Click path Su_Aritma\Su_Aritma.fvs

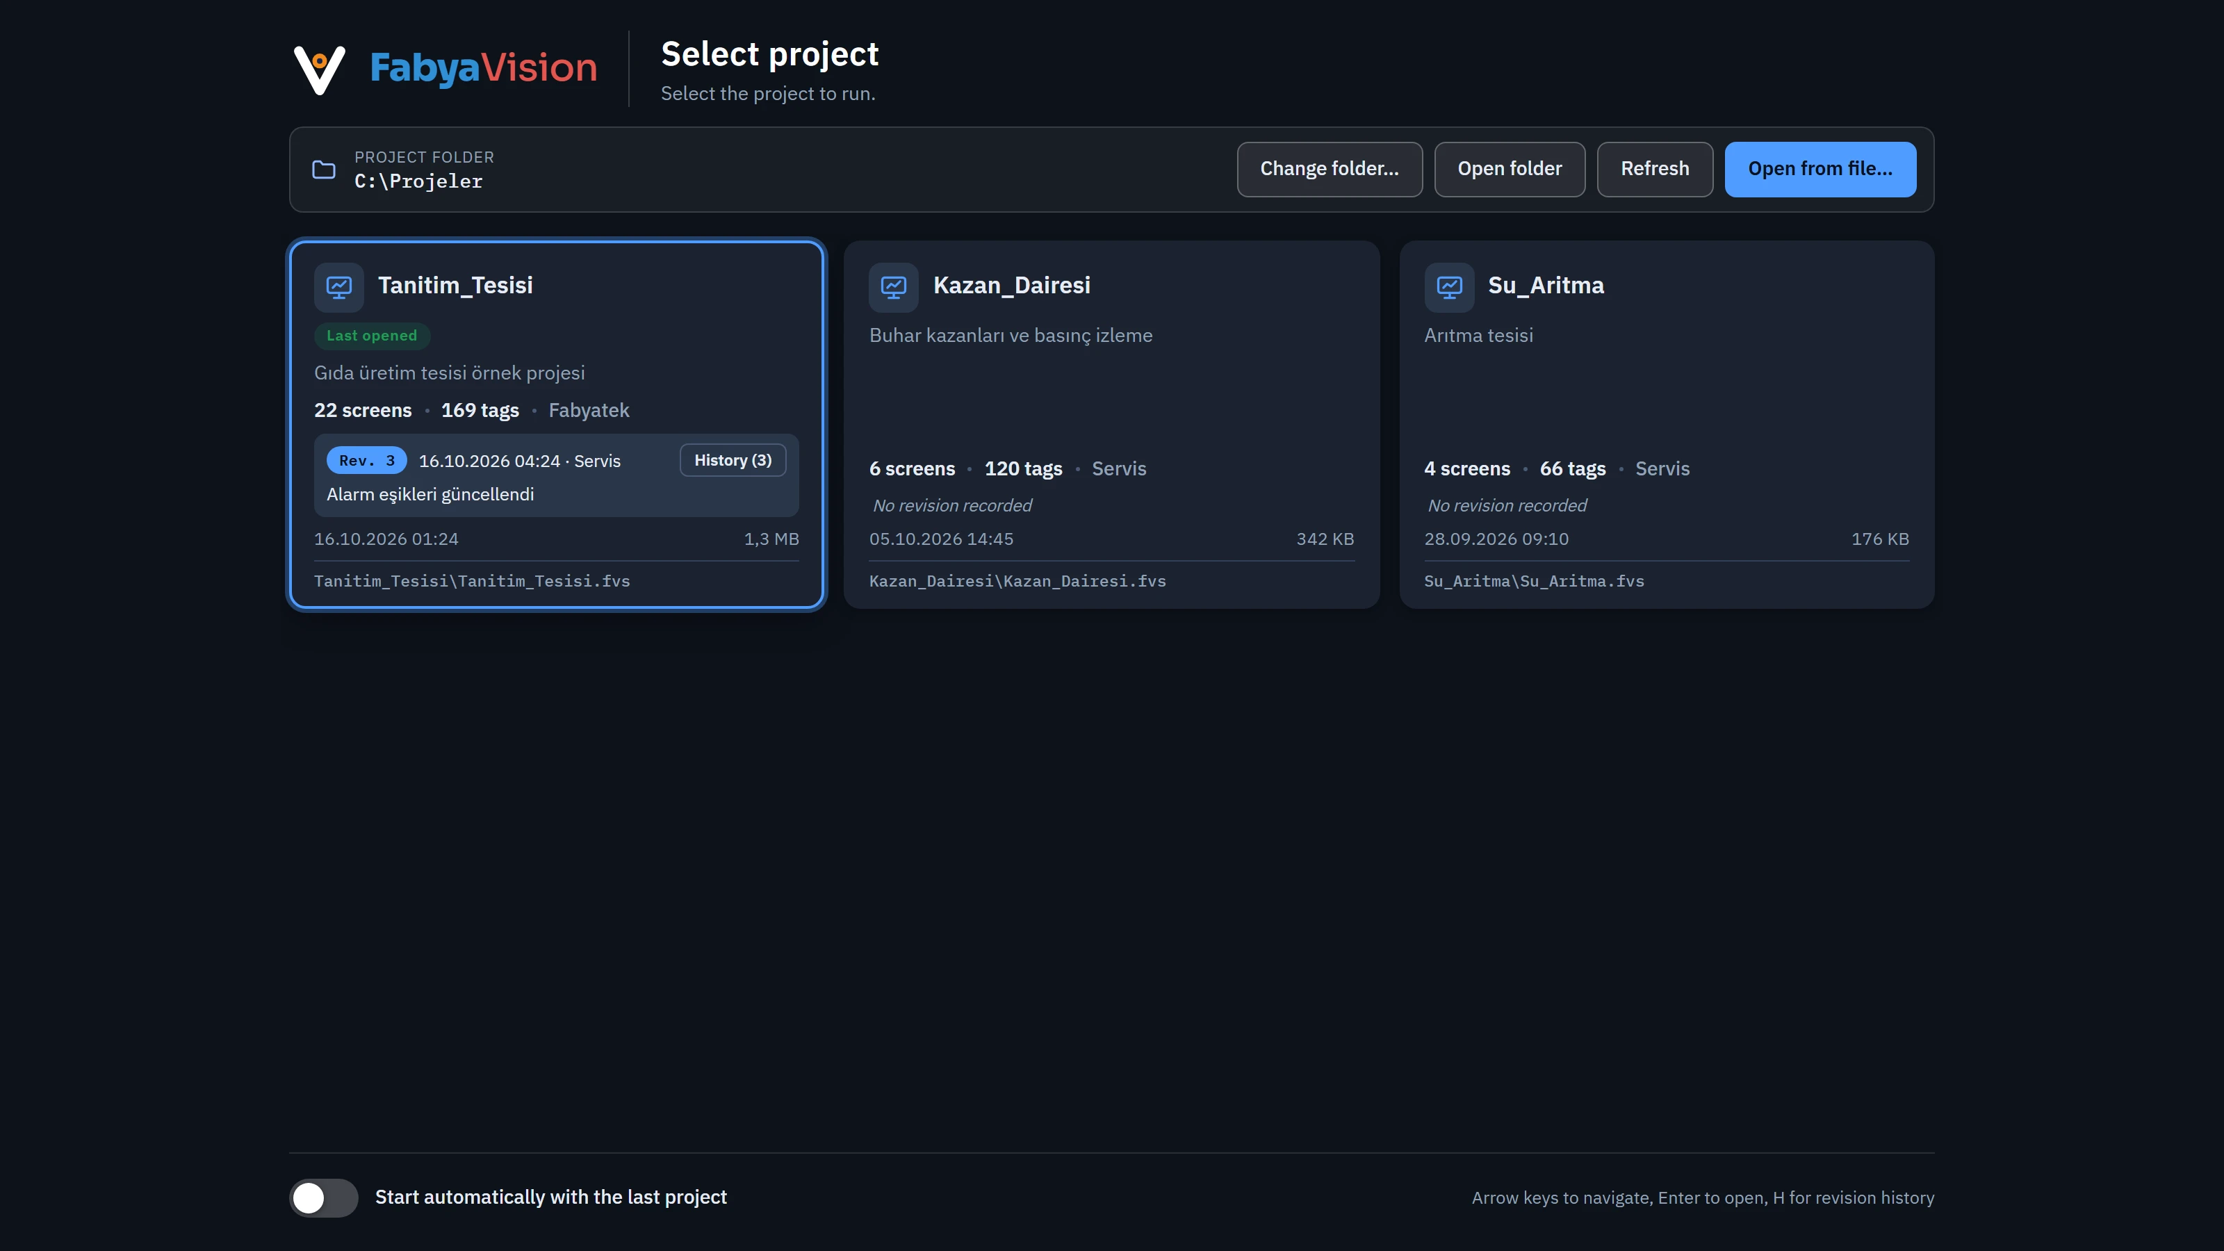tap(1535, 581)
